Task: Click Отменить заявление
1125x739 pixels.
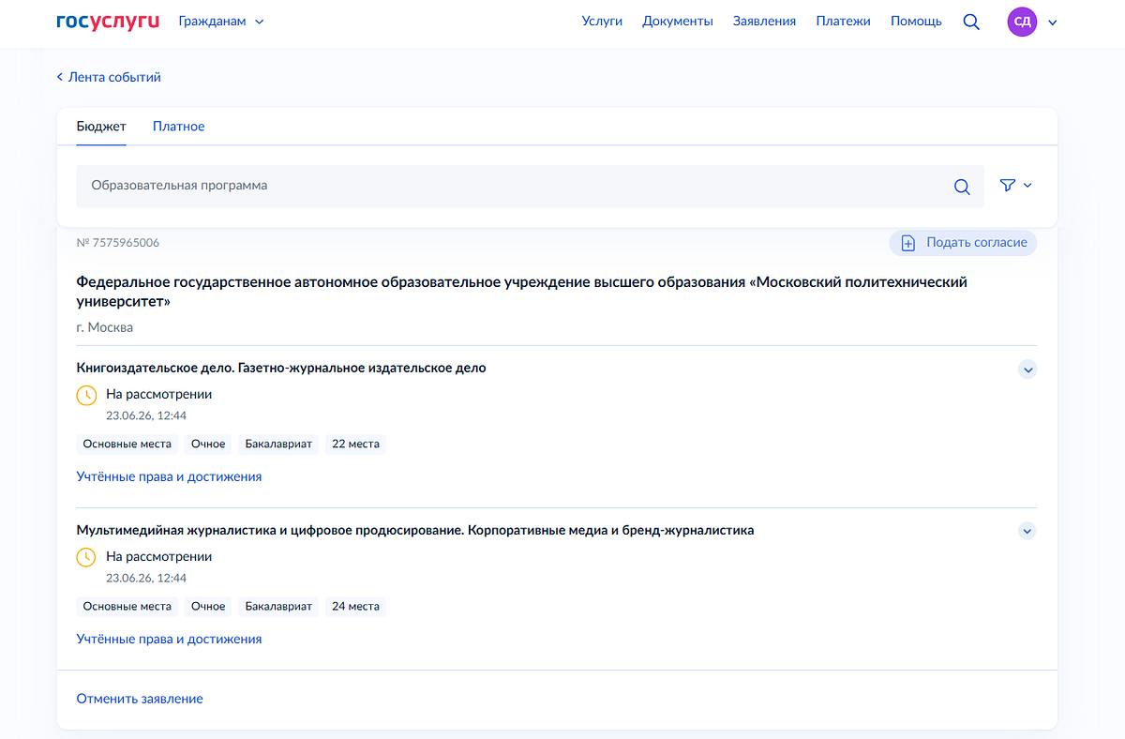Action: point(140,699)
